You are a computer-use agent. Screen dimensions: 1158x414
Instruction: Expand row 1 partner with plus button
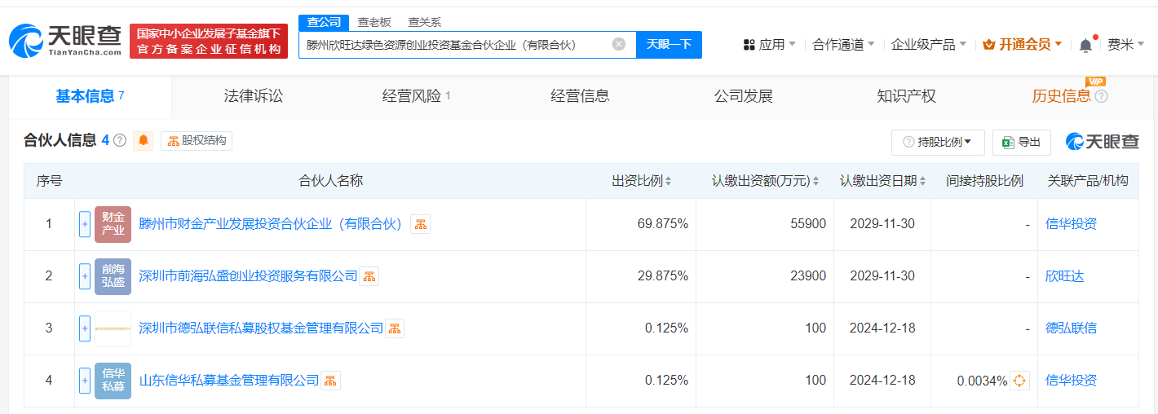pos(85,224)
